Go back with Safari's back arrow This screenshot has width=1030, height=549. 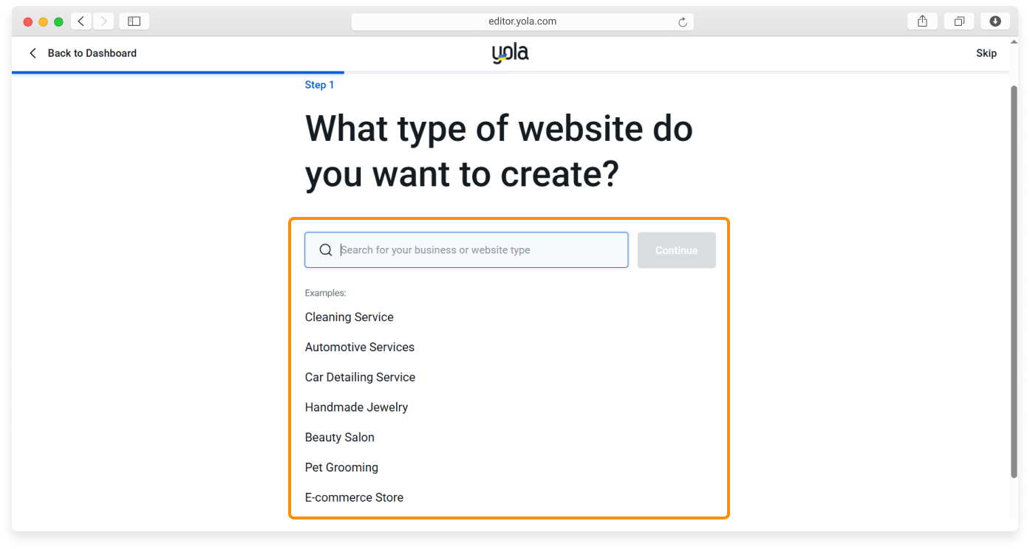tap(81, 21)
